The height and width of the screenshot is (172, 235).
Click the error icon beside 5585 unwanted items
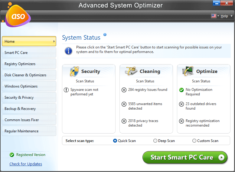tap(124, 104)
